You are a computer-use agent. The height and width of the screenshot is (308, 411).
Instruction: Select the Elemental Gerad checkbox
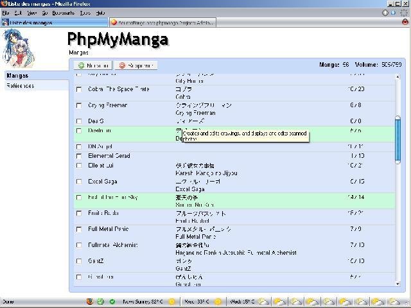coord(79,156)
